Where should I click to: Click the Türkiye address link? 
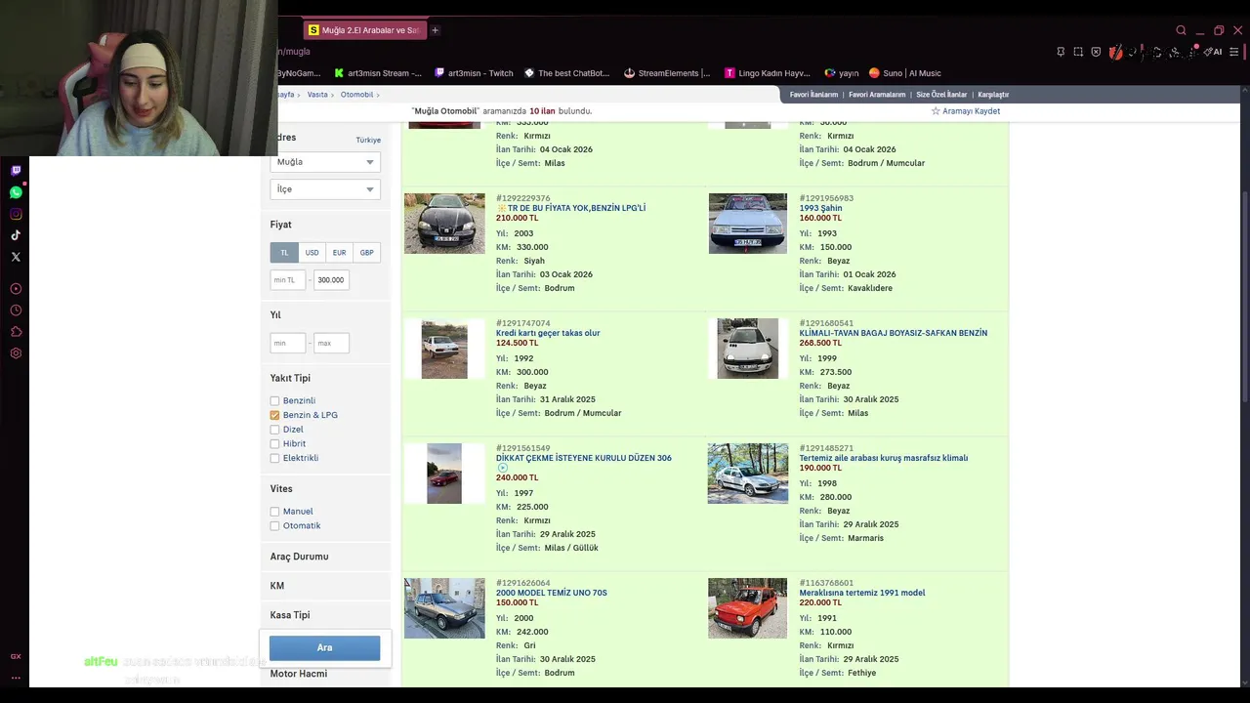pyautogui.click(x=368, y=140)
